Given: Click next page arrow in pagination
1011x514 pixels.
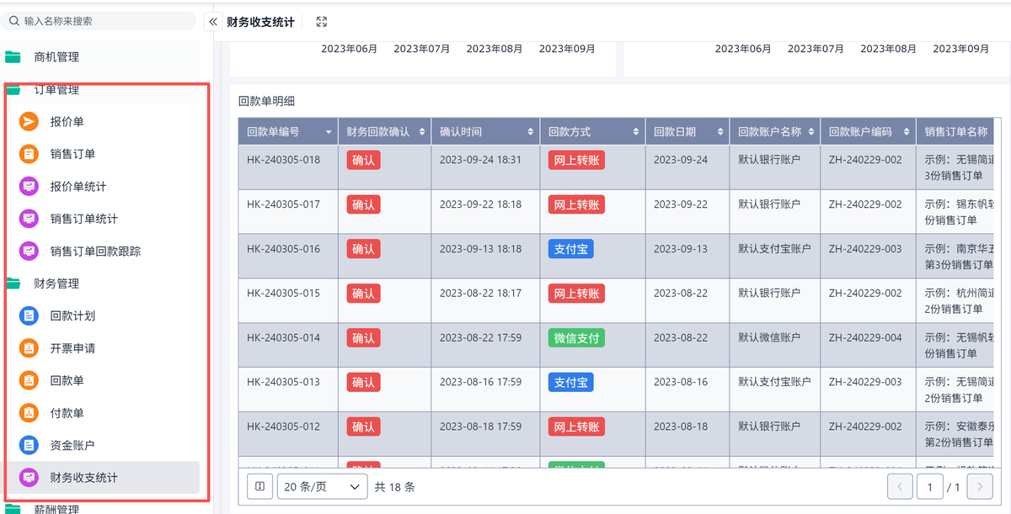Looking at the screenshot, I should (979, 486).
